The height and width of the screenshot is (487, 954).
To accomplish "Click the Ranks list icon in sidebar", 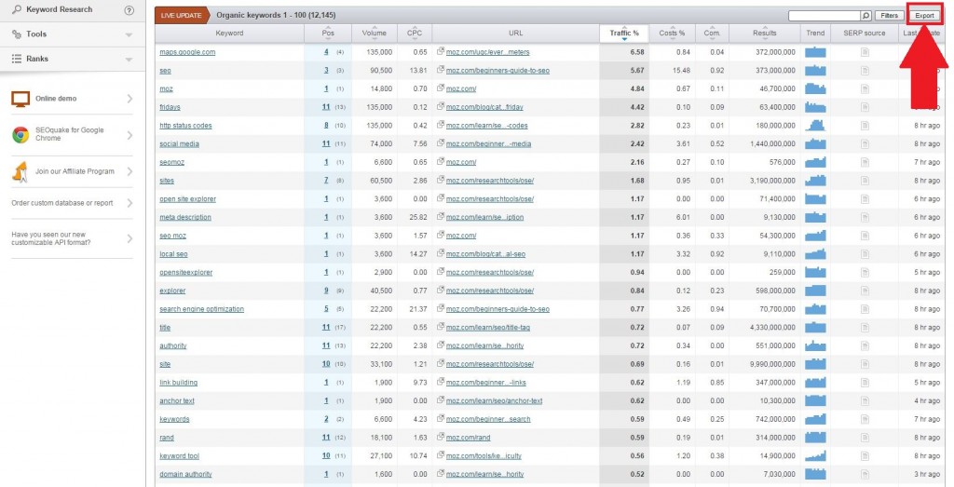I will click(x=17, y=59).
